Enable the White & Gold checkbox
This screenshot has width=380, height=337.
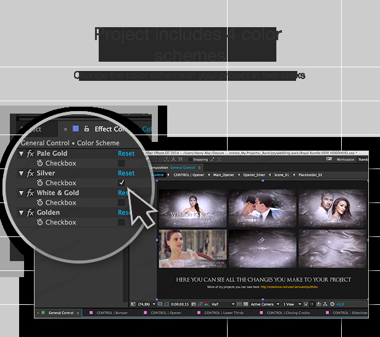click(x=122, y=202)
